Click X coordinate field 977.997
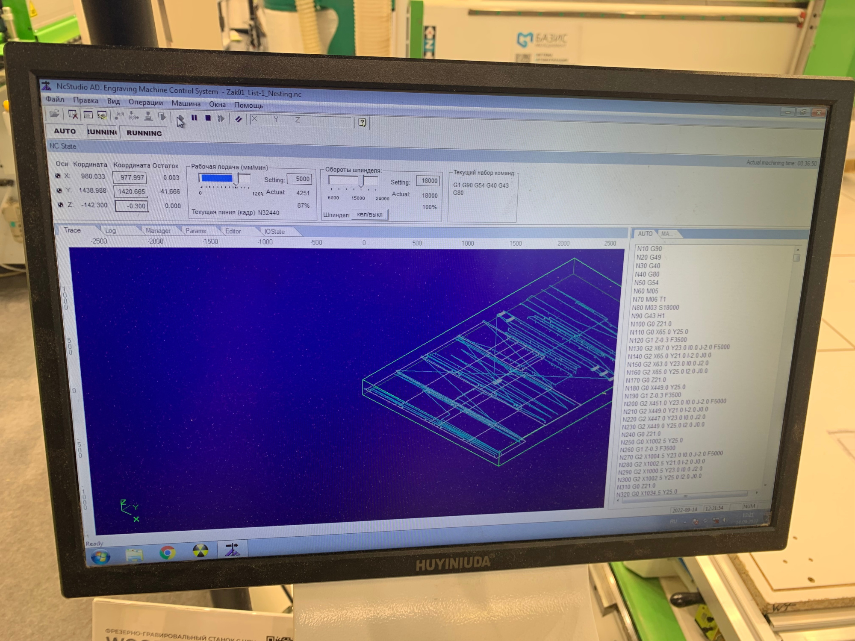 130,177
